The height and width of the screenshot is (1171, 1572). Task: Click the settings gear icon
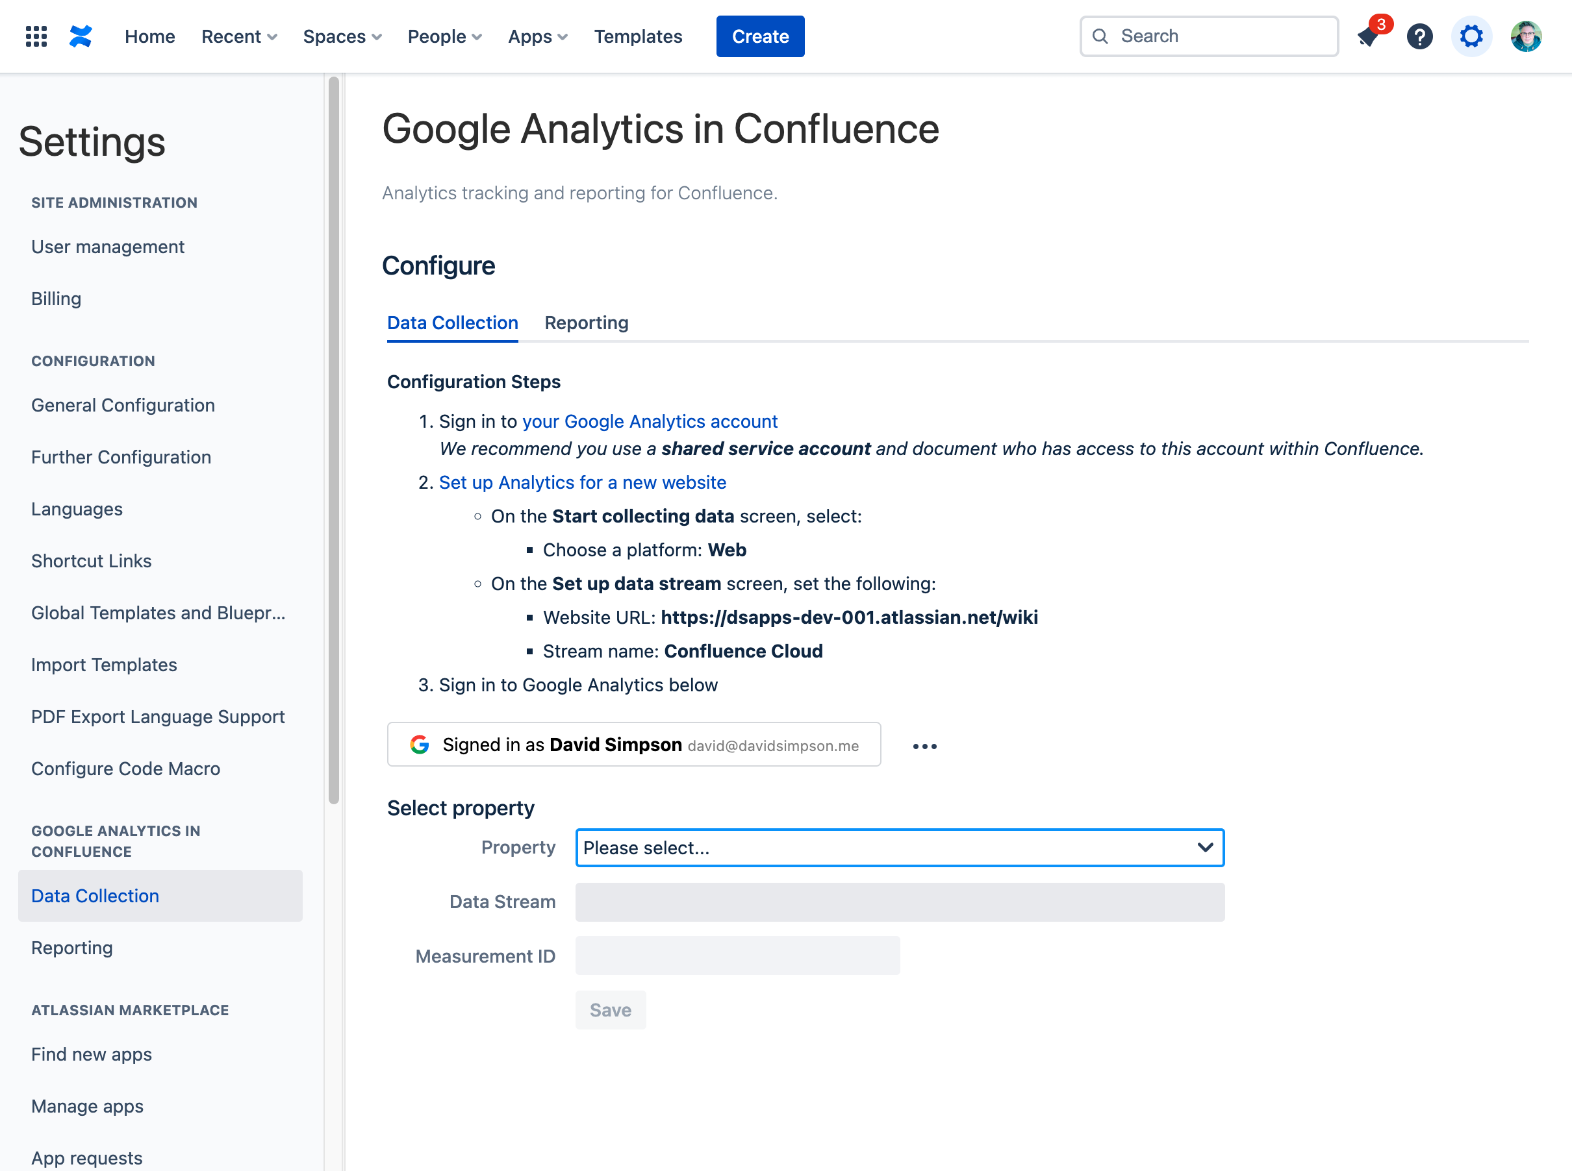(x=1471, y=36)
